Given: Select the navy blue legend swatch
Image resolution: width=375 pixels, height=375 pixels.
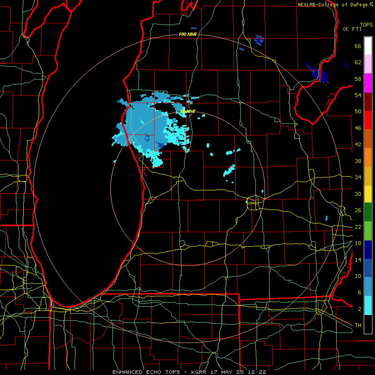Looking at the screenshot, I should [368, 250].
